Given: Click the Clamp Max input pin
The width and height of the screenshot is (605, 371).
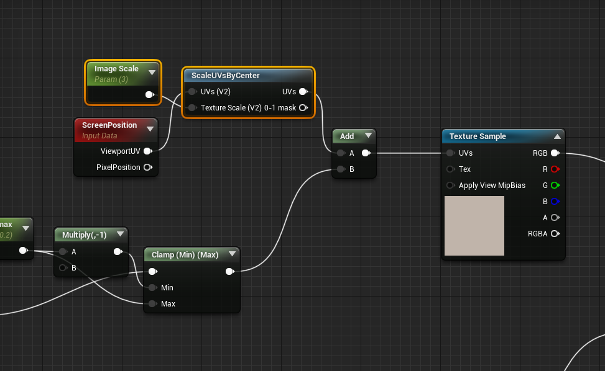Looking at the screenshot, I should point(153,303).
